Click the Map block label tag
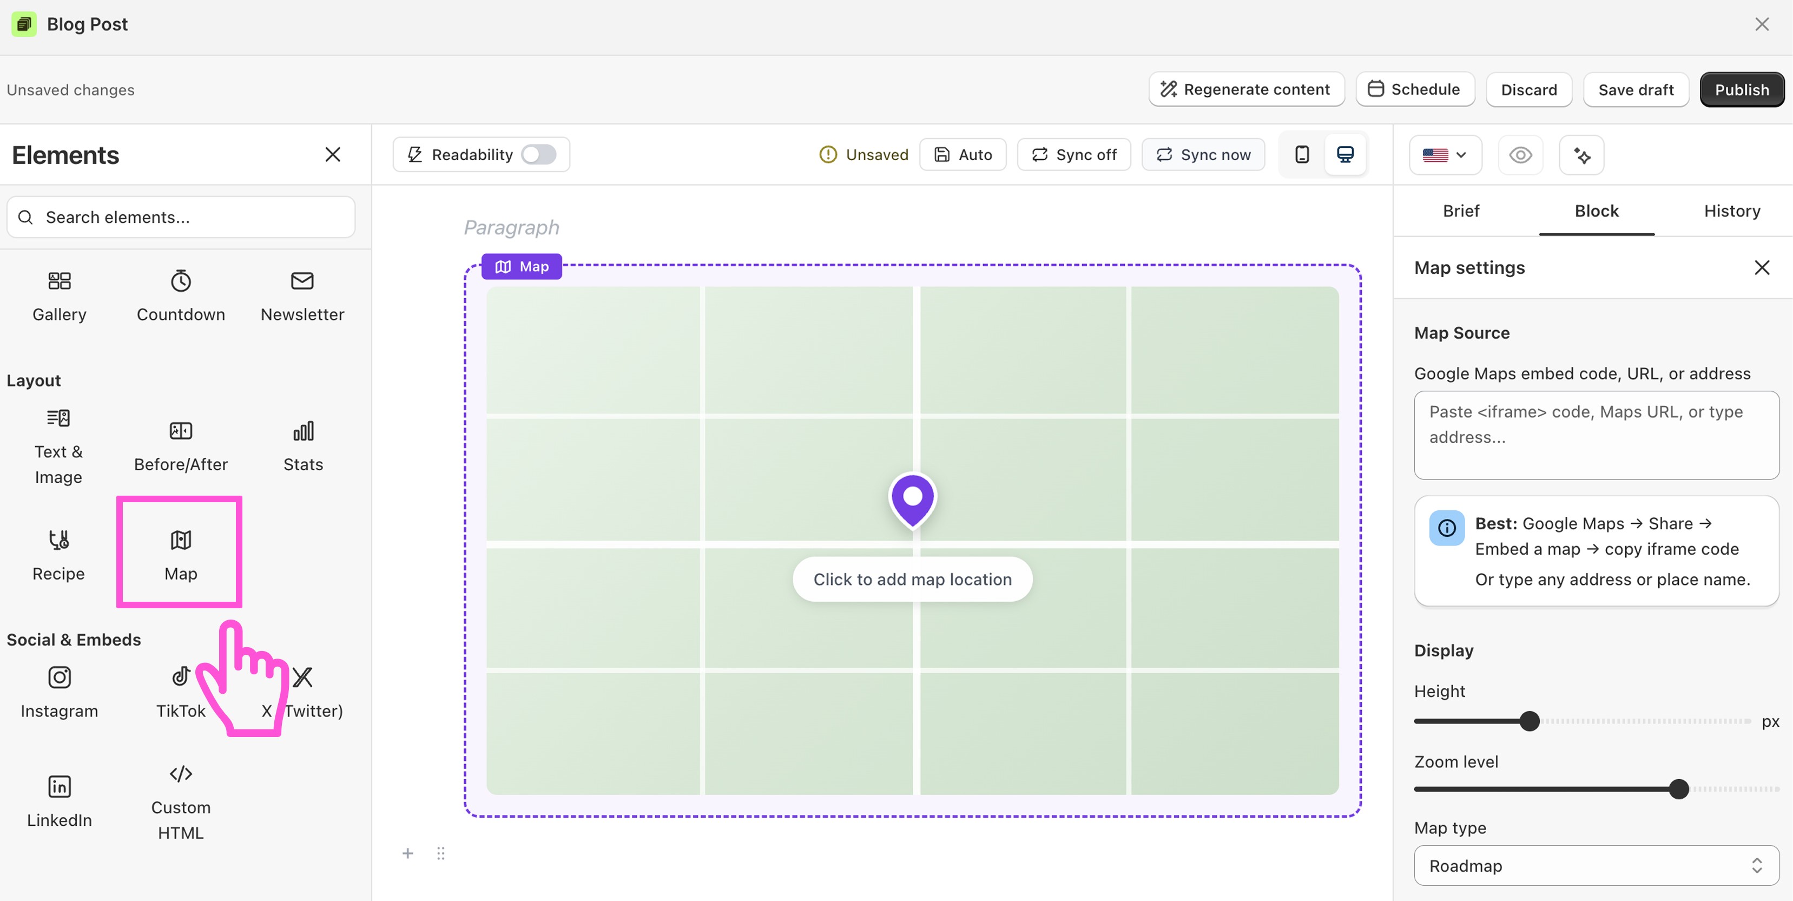Image resolution: width=1793 pixels, height=901 pixels. point(522,267)
